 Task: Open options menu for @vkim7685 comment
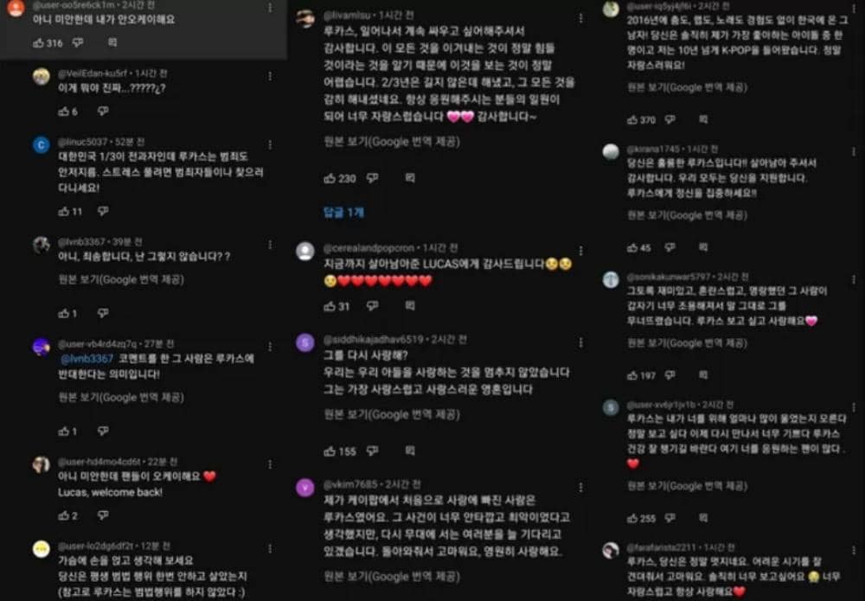pos(581,488)
